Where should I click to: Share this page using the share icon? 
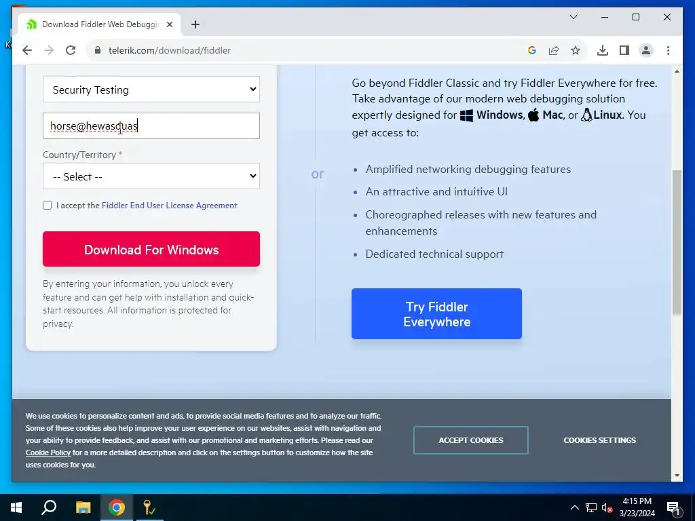tap(554, 50)
